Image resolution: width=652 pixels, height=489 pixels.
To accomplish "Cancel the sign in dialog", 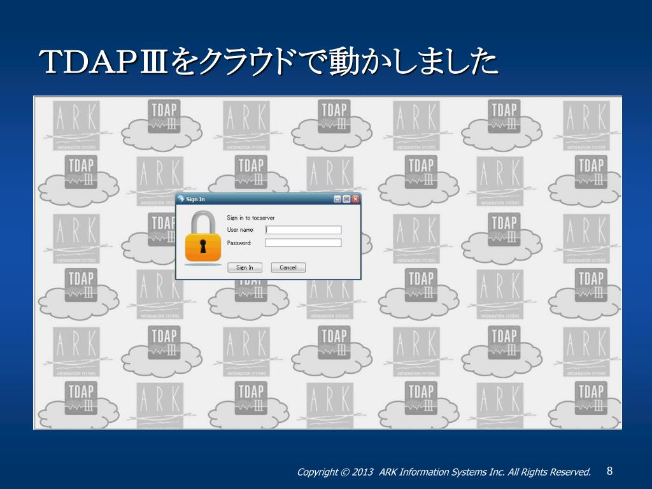I will point(288,267).
